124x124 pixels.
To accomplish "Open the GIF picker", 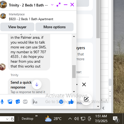I will coord(25,102).
